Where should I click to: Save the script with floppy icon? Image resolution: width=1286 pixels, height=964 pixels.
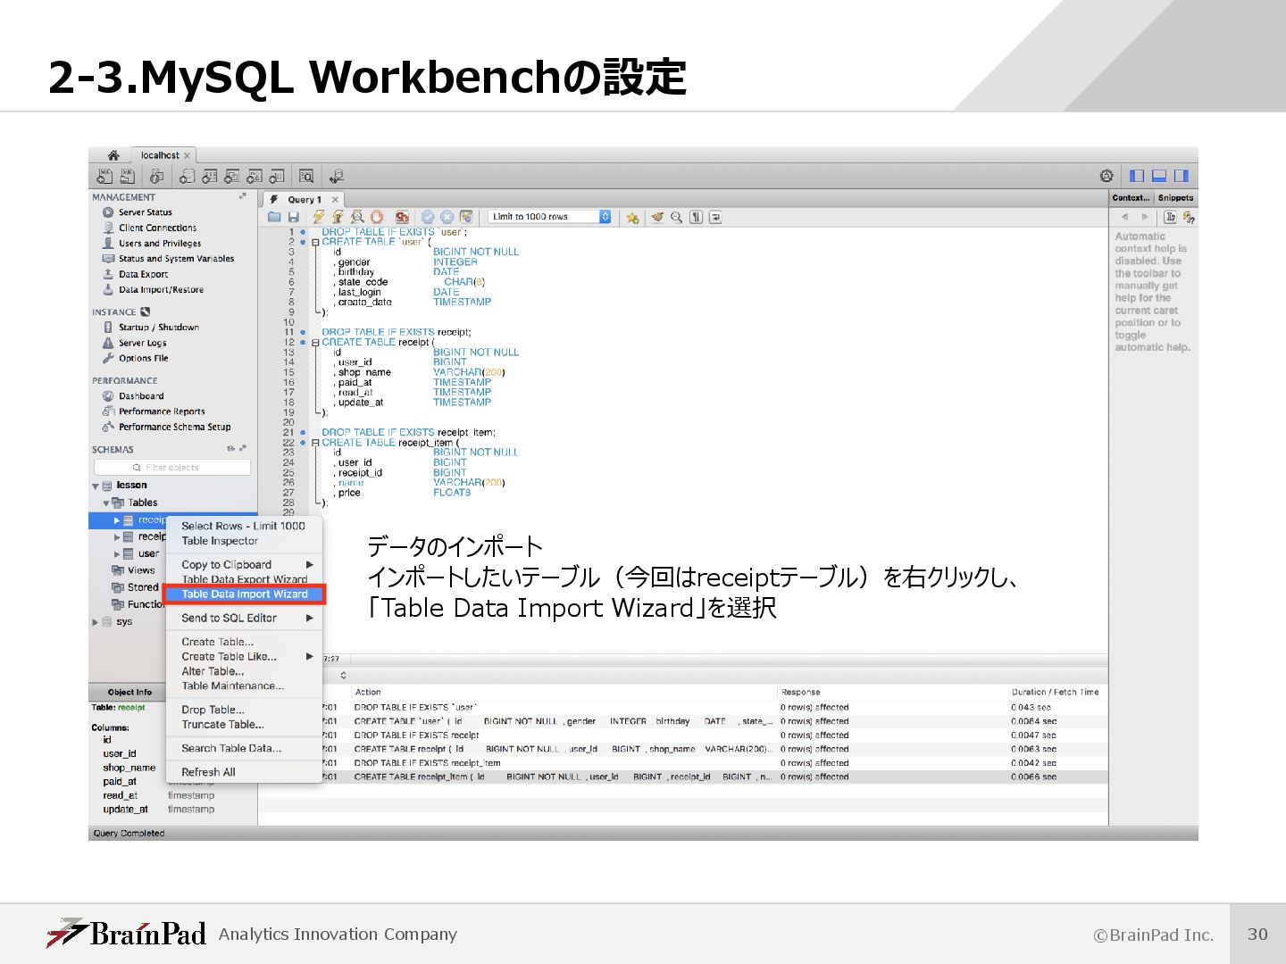293,217
